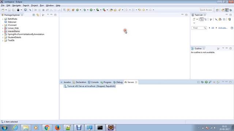
Task: Switch to the Progress tab
Action: (x=106, y=82)
